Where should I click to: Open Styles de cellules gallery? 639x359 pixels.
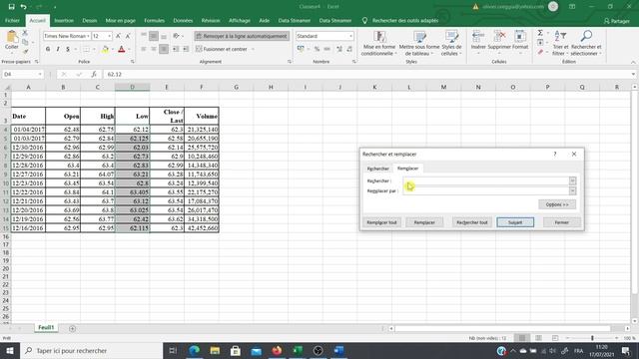pyautogui.click(x=451, y=43)
